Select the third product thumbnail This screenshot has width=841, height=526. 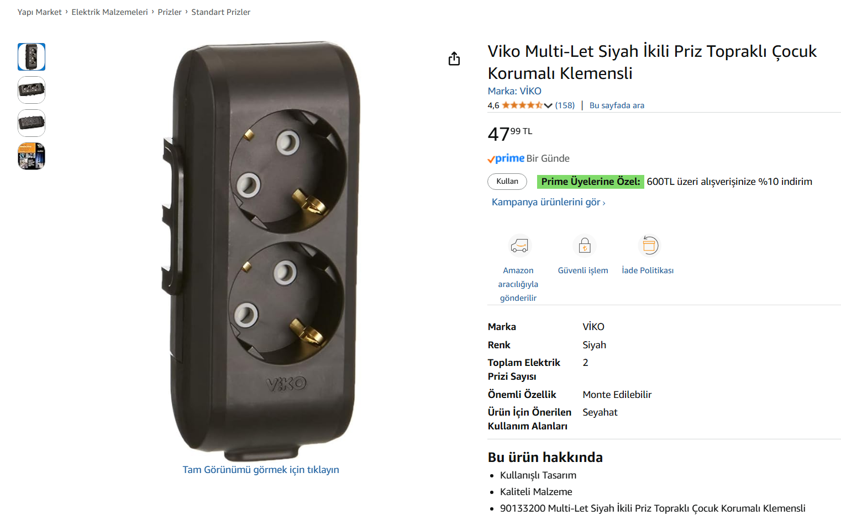[x=31, y=123]
